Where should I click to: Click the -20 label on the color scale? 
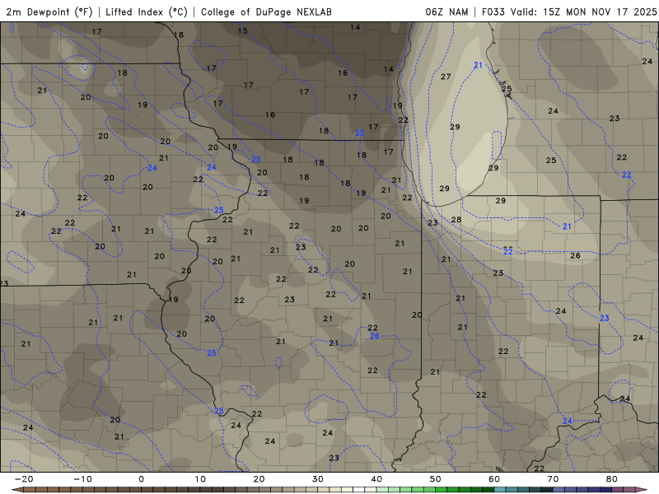(23, 479)
